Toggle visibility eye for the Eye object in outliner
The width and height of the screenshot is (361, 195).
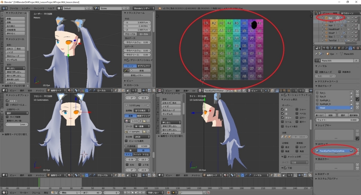tap(348, 18)
